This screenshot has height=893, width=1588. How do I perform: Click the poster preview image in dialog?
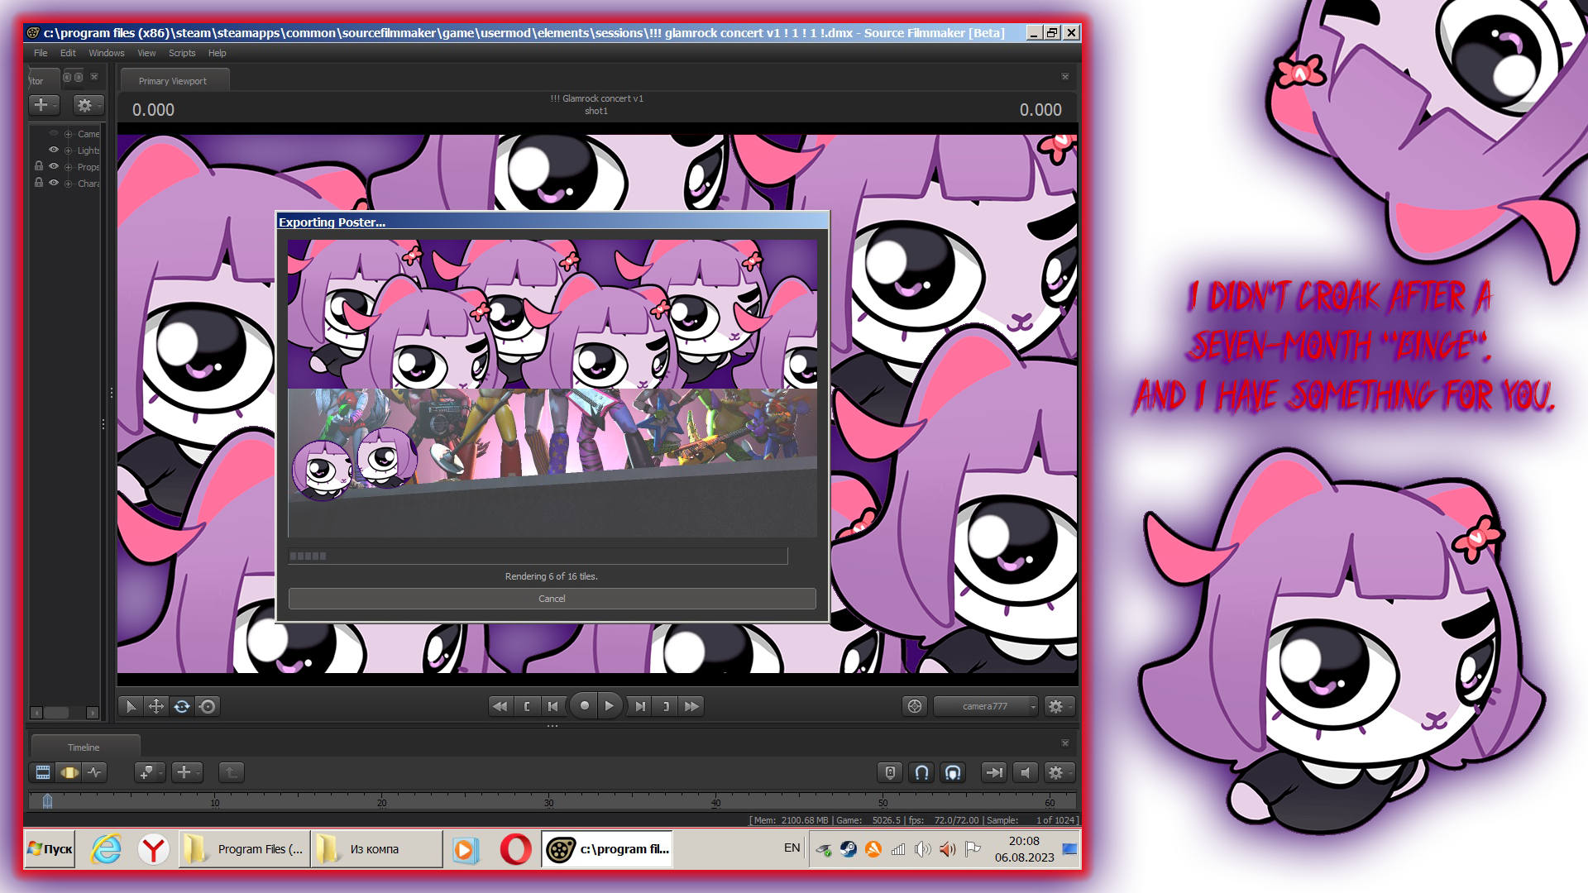pyautogui.click(x=552, y=389)
